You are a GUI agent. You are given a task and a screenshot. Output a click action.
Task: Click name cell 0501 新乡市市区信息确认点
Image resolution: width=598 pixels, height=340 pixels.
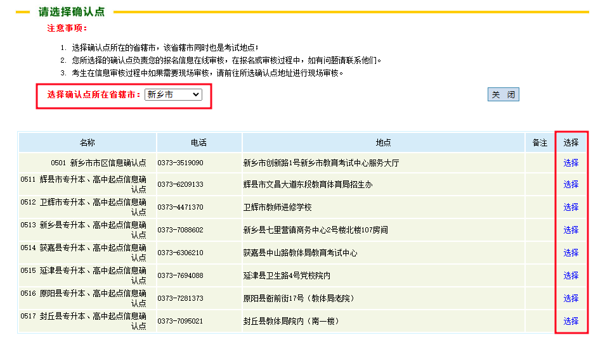99,163
